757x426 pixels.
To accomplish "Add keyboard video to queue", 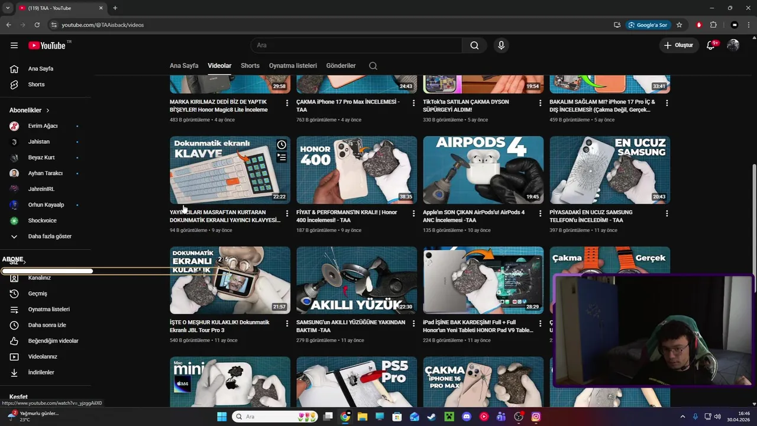I will tap(282, 157).
